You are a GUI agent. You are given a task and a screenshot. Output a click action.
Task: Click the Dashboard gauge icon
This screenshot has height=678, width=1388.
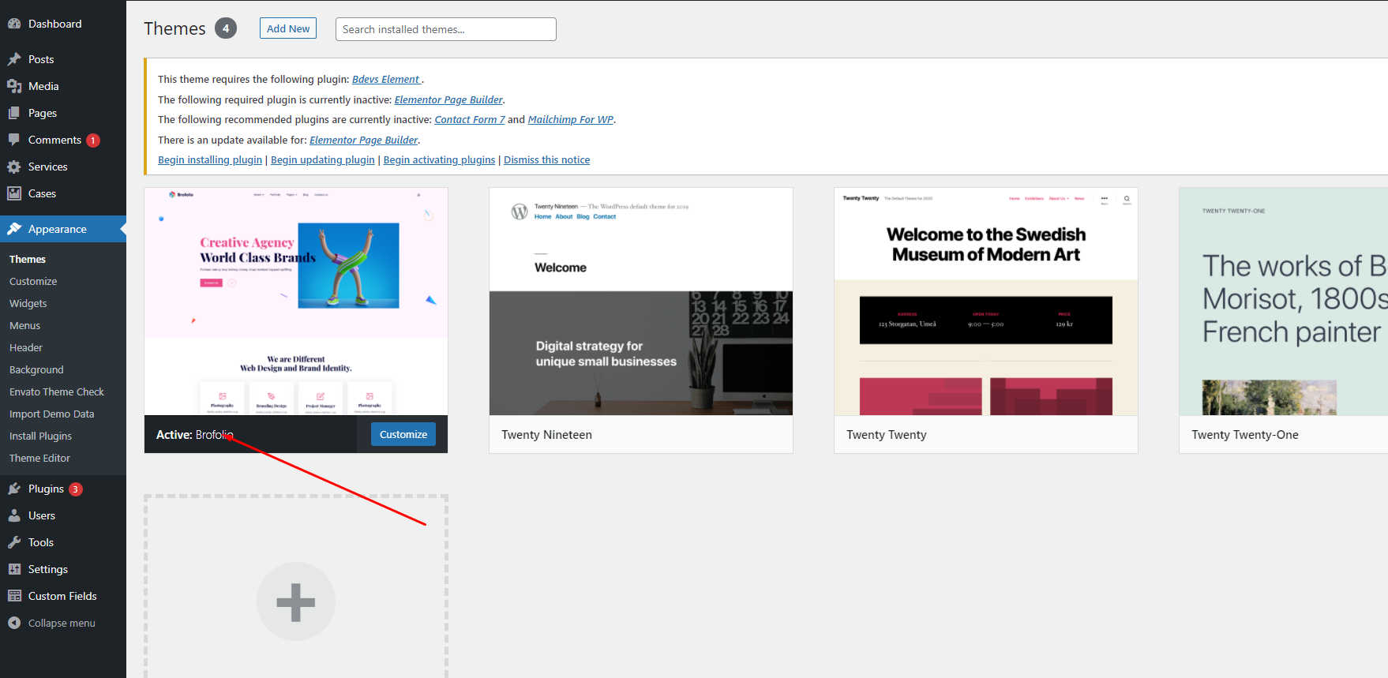pos(14,24)
